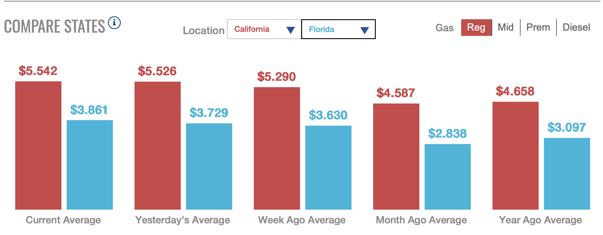
Task: Pick the red Month Ago Average bar
Action: click(x=396, y=156)
